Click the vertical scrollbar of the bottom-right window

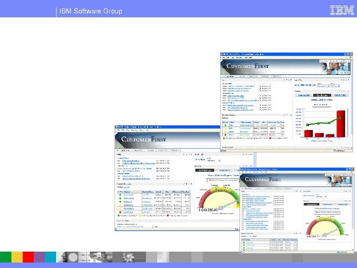click(353, 212)
